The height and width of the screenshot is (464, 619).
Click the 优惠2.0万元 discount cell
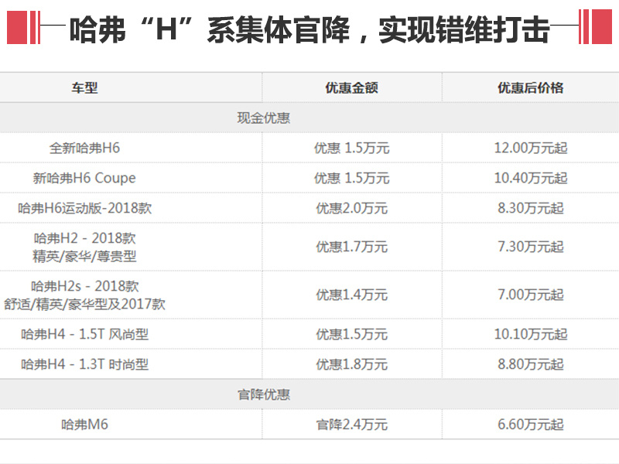click(x=352, y=208)
